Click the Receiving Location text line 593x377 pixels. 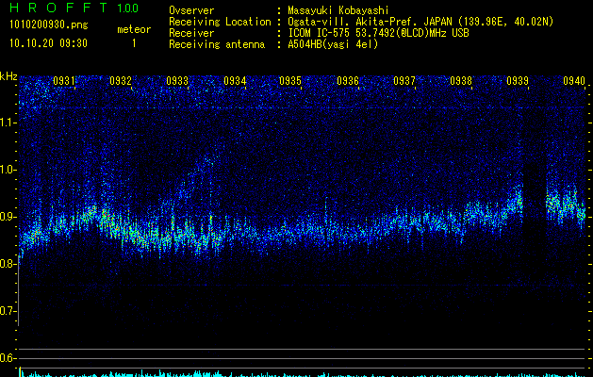click(224, 22)
